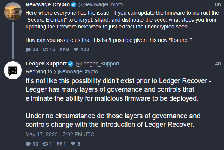Image resolution: width=224 pixels, height=150 pixels.
Task: Open NewWage Crypto's profile picture
Action: point(13,11)
